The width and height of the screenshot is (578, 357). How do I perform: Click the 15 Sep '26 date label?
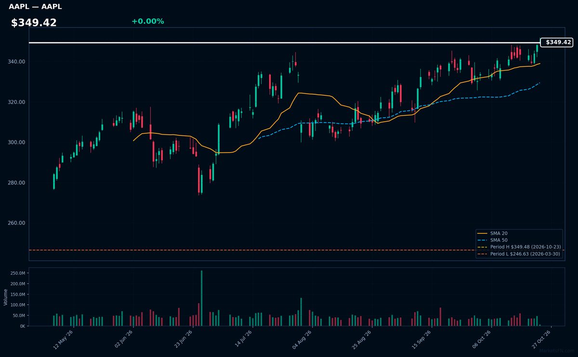point(421,340)
